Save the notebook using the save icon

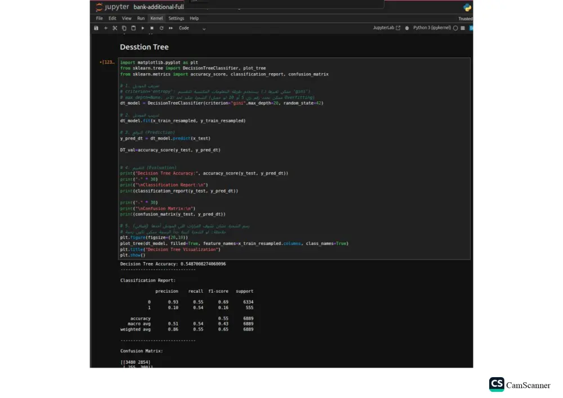(x=96, y=28)
